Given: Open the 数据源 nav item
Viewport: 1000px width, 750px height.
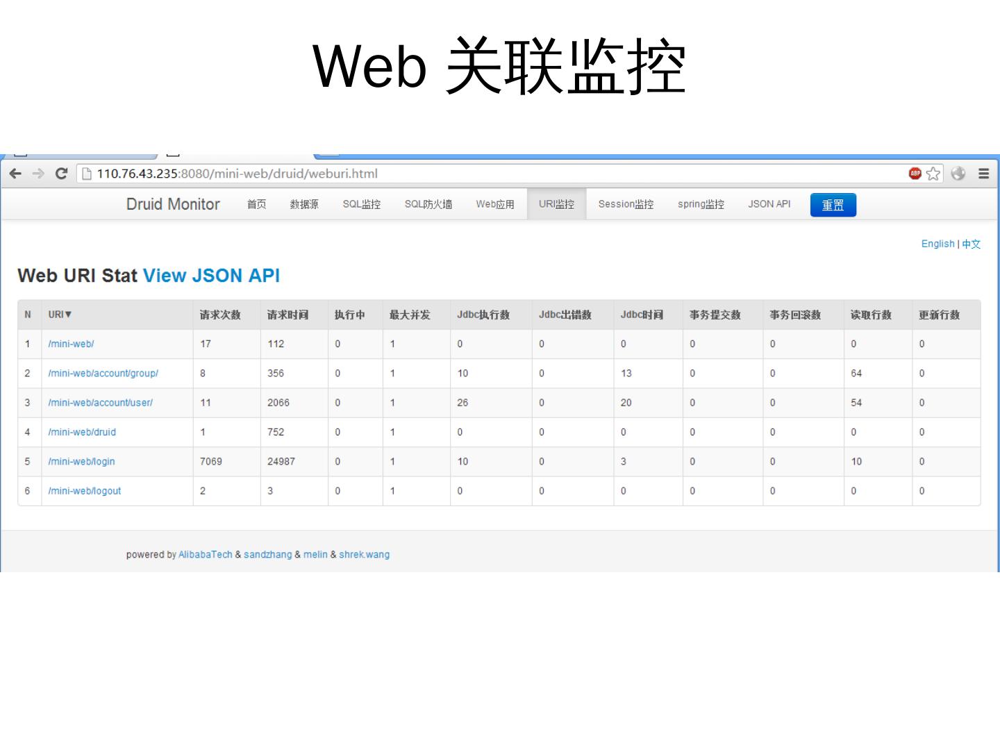Looking at the screenshot, I should [x=304, y=204].
